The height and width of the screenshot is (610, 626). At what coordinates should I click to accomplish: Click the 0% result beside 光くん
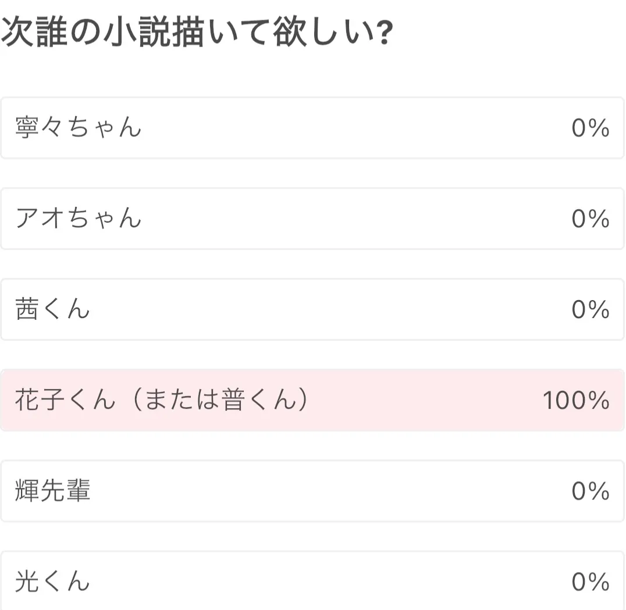point(591,582)
